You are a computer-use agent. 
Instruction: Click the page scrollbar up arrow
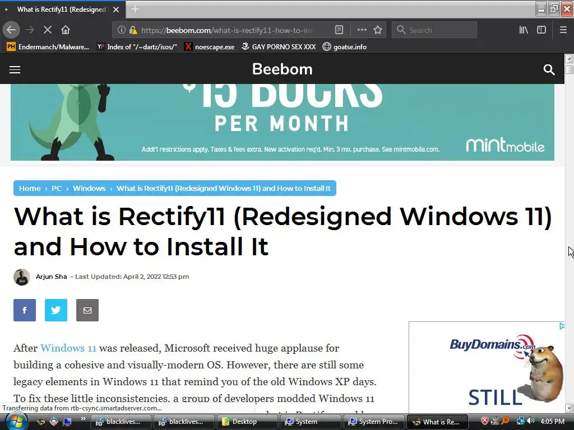[x=570, y=58]
